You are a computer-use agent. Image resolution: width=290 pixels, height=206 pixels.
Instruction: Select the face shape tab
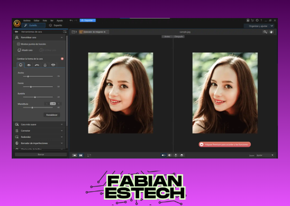tap(21, 65)
